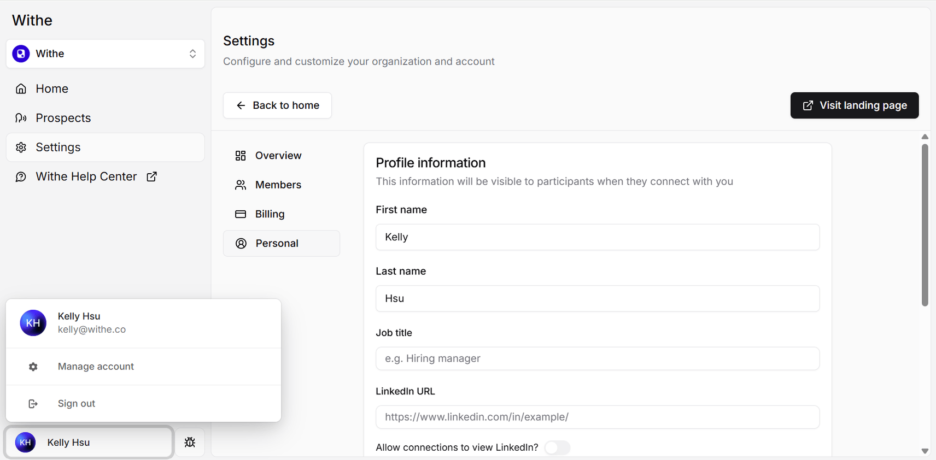Click the KH avatar in the account popup
Screen dimensions: 936x460
33,323
